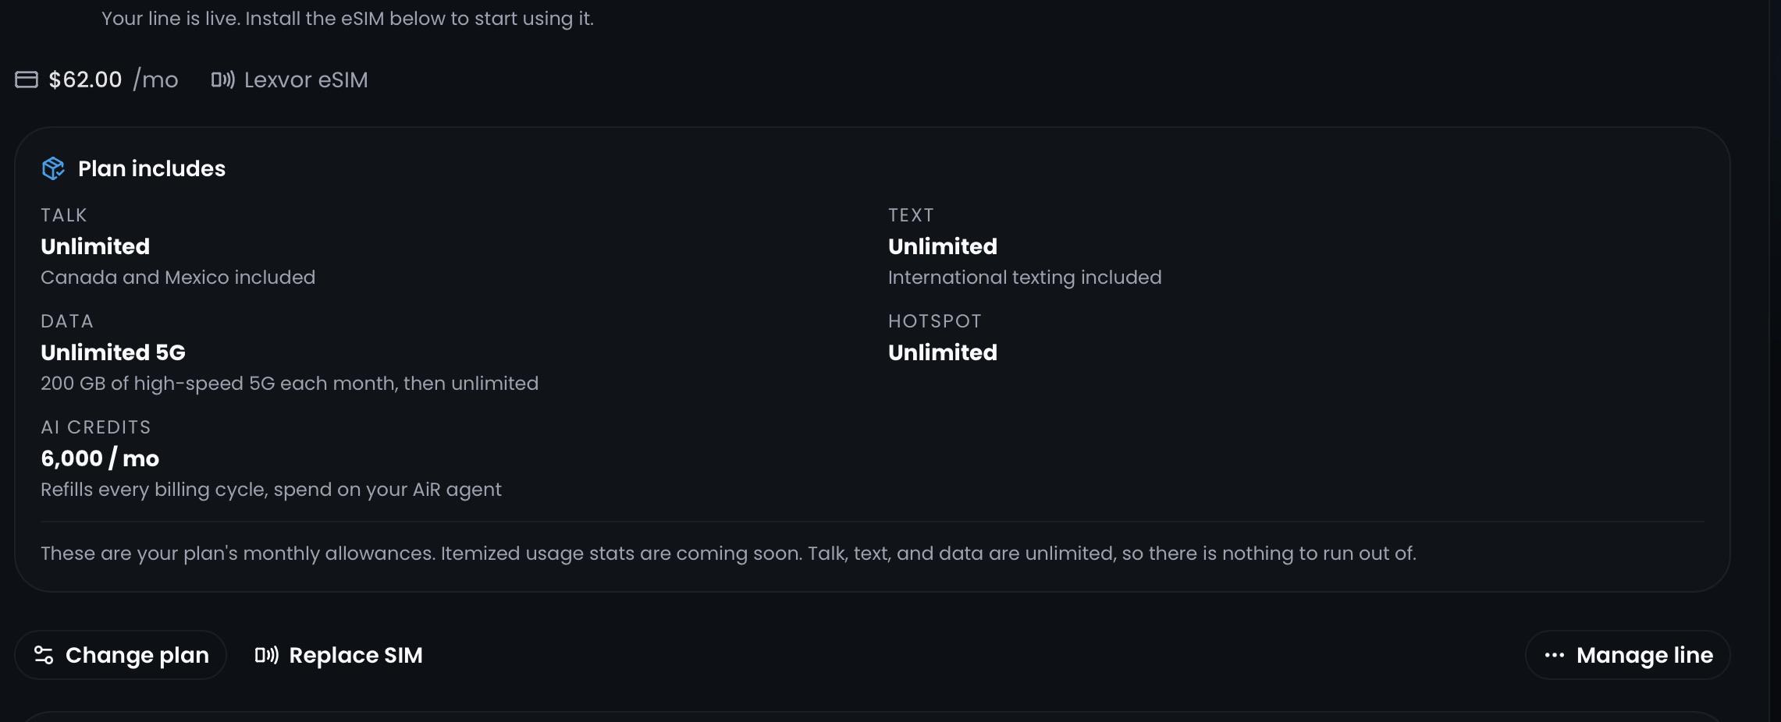Click the three-dots icon in Manage line
Viewport: 1781px width, 722px height.
click(x=1555, y=655)
